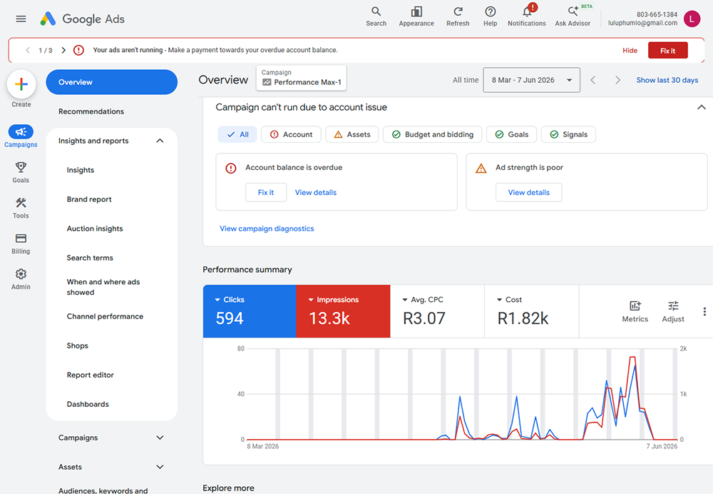
Task: Filter issues by Signals chip
Action: coord(568,134)
